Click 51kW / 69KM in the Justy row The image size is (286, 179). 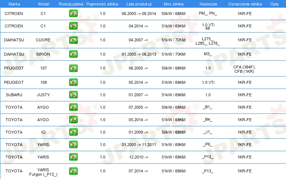pos(173,95)
